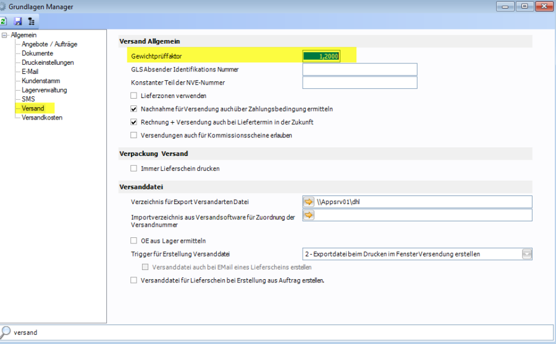Image resolution: width=556 pixels, height=344 pixels.
Task: Select Versandkosten in the tree
Action: 42,117
